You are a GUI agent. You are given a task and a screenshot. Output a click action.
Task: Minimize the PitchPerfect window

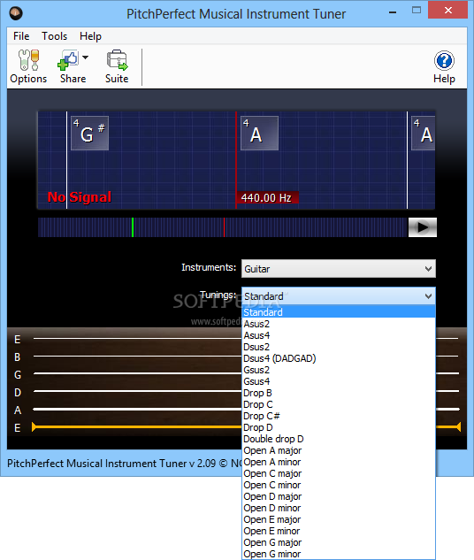point(393,12)
